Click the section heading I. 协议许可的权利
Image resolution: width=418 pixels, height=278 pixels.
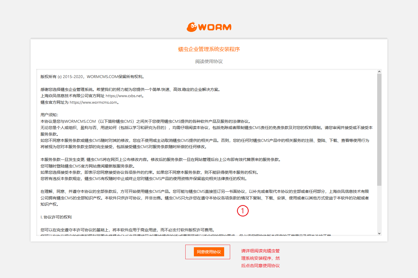point(56,217)
